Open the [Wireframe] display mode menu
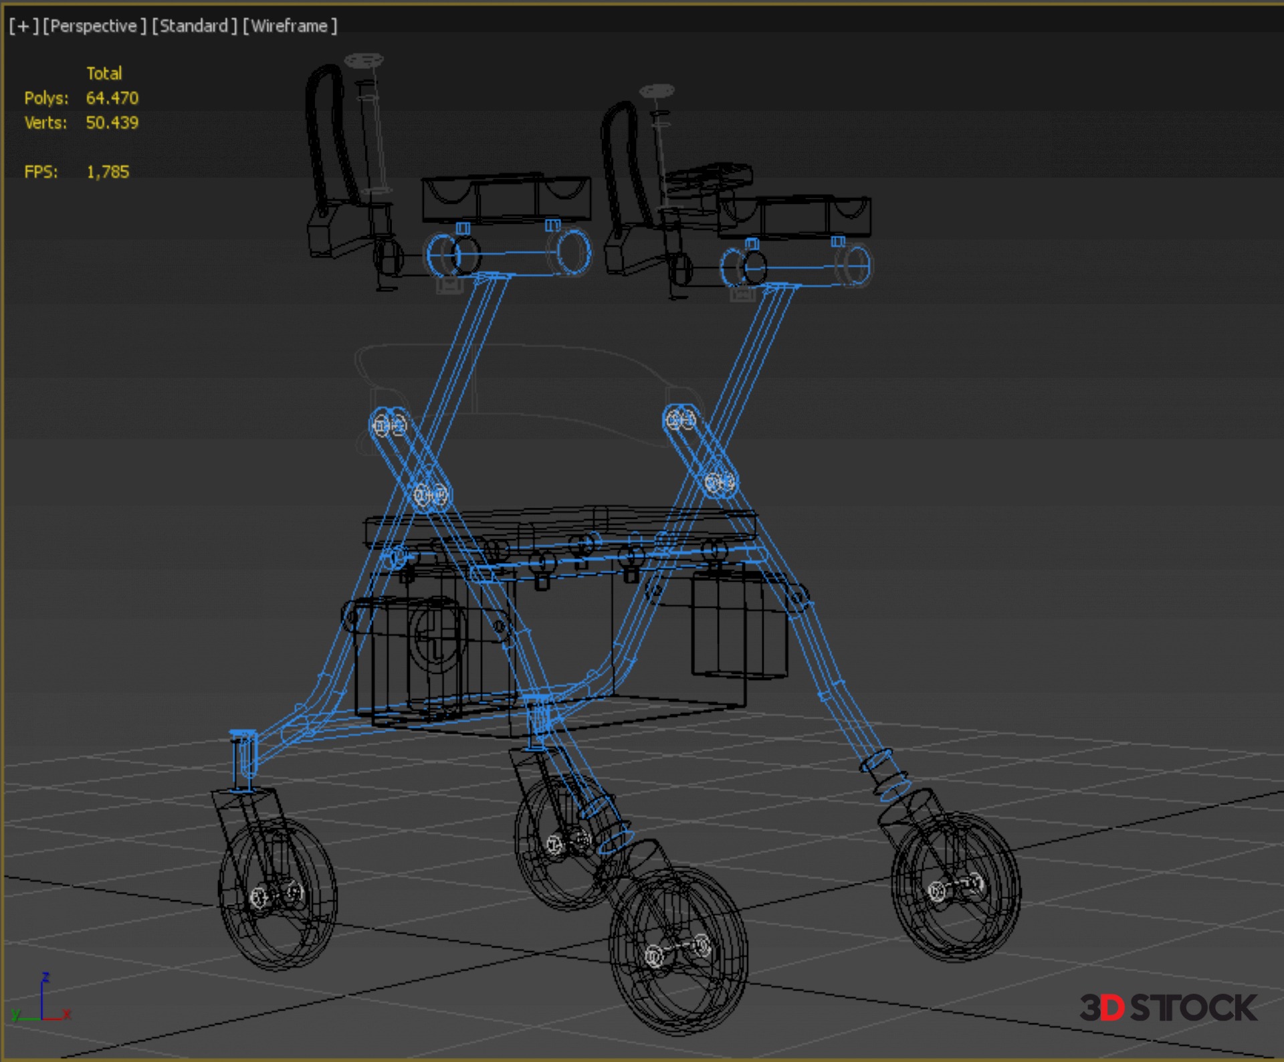This screenshot has height=1062, width=1284. pos(290,26)
